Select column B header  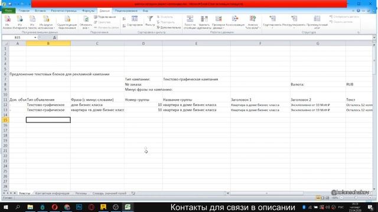(48, 44)
